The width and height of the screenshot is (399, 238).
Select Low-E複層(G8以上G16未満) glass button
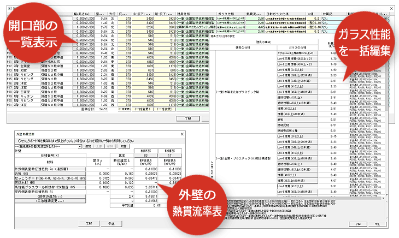(297, 142)
